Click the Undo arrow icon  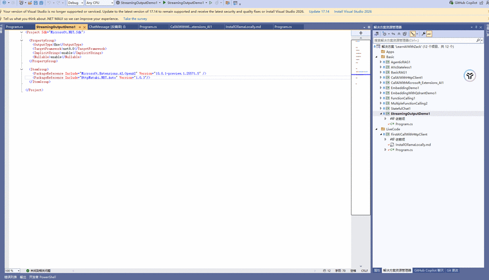pos(49,2)
